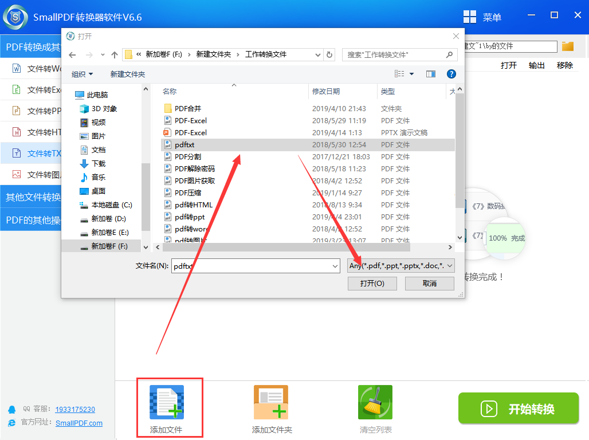This screenshot has height=440, width=589.
Task: Start conversion with the green button
Action: pyautogui.click(x=519, y=408)
